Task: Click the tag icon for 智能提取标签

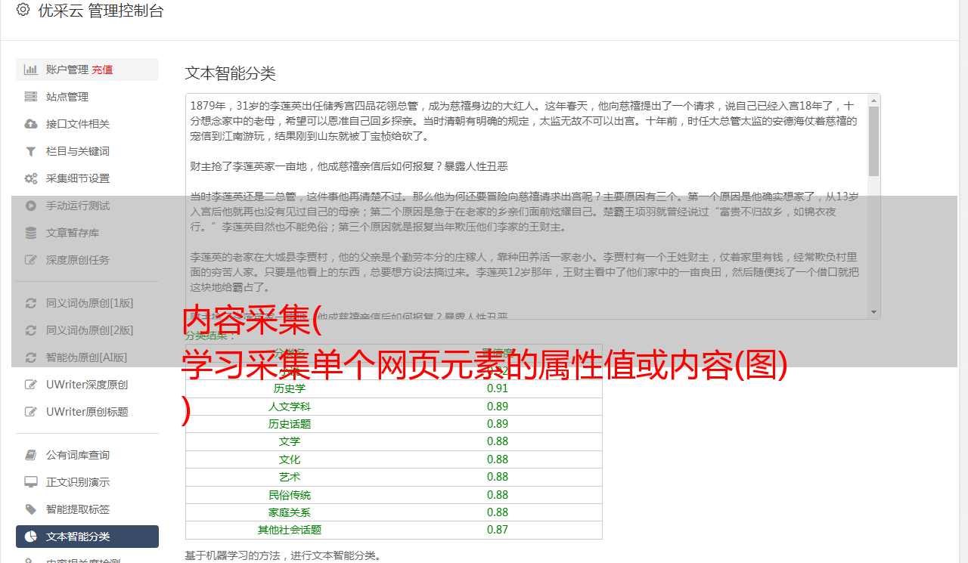Action: pos(30,509)
